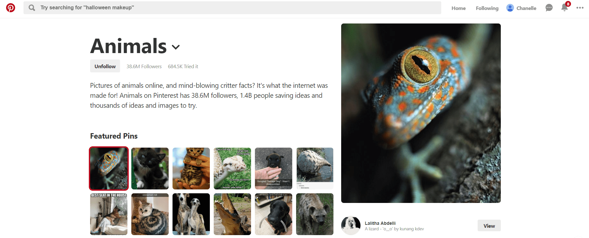Click Lalitha Abdelli's profile picture
The width and height of the screenshot is (589, 238).
pos(351,225)
